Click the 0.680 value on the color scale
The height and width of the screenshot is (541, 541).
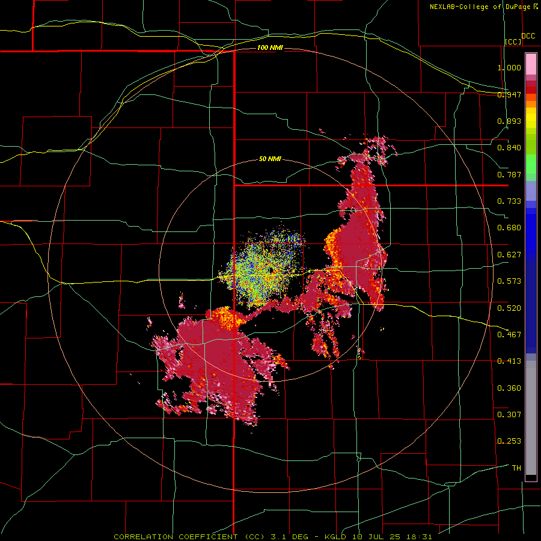pos(509,228)
